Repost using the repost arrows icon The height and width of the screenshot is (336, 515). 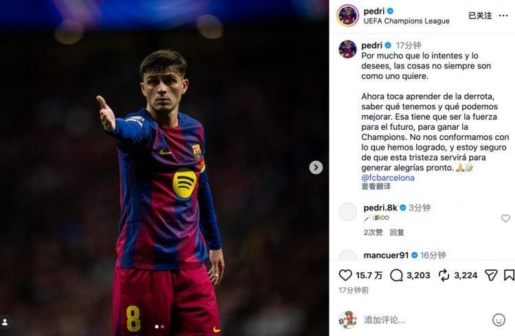point(444,275)
